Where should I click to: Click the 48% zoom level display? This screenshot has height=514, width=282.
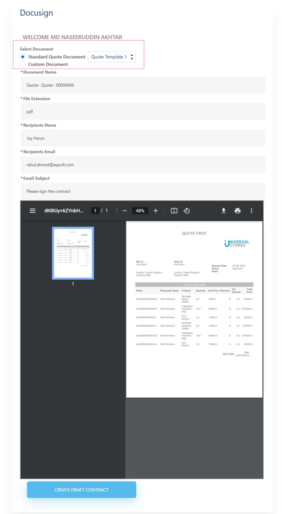coord(140,210)
